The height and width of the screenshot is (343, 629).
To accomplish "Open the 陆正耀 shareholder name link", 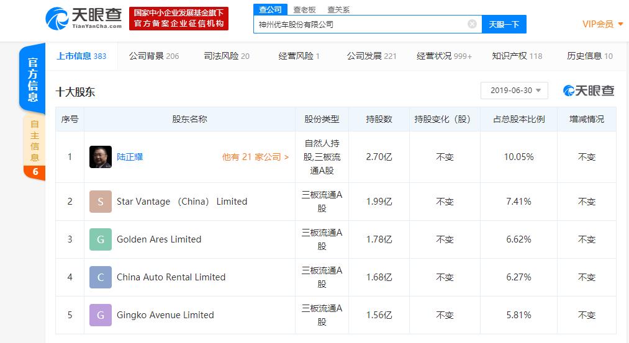I will click(130, 157).
